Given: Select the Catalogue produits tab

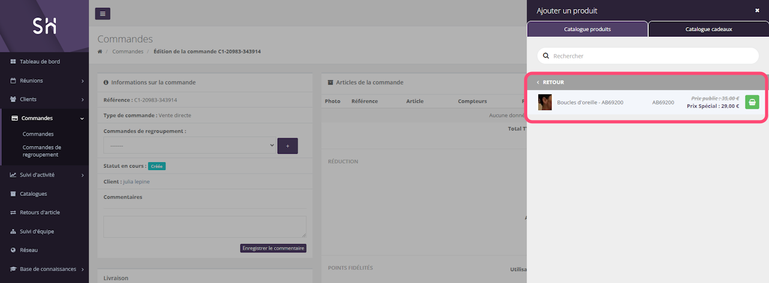Looking at the screenshot, I should click(x=587, y=29).
